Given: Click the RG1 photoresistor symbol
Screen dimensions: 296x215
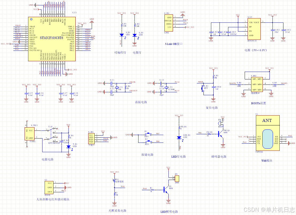Looking at the screenshot, I should (114, 181).
